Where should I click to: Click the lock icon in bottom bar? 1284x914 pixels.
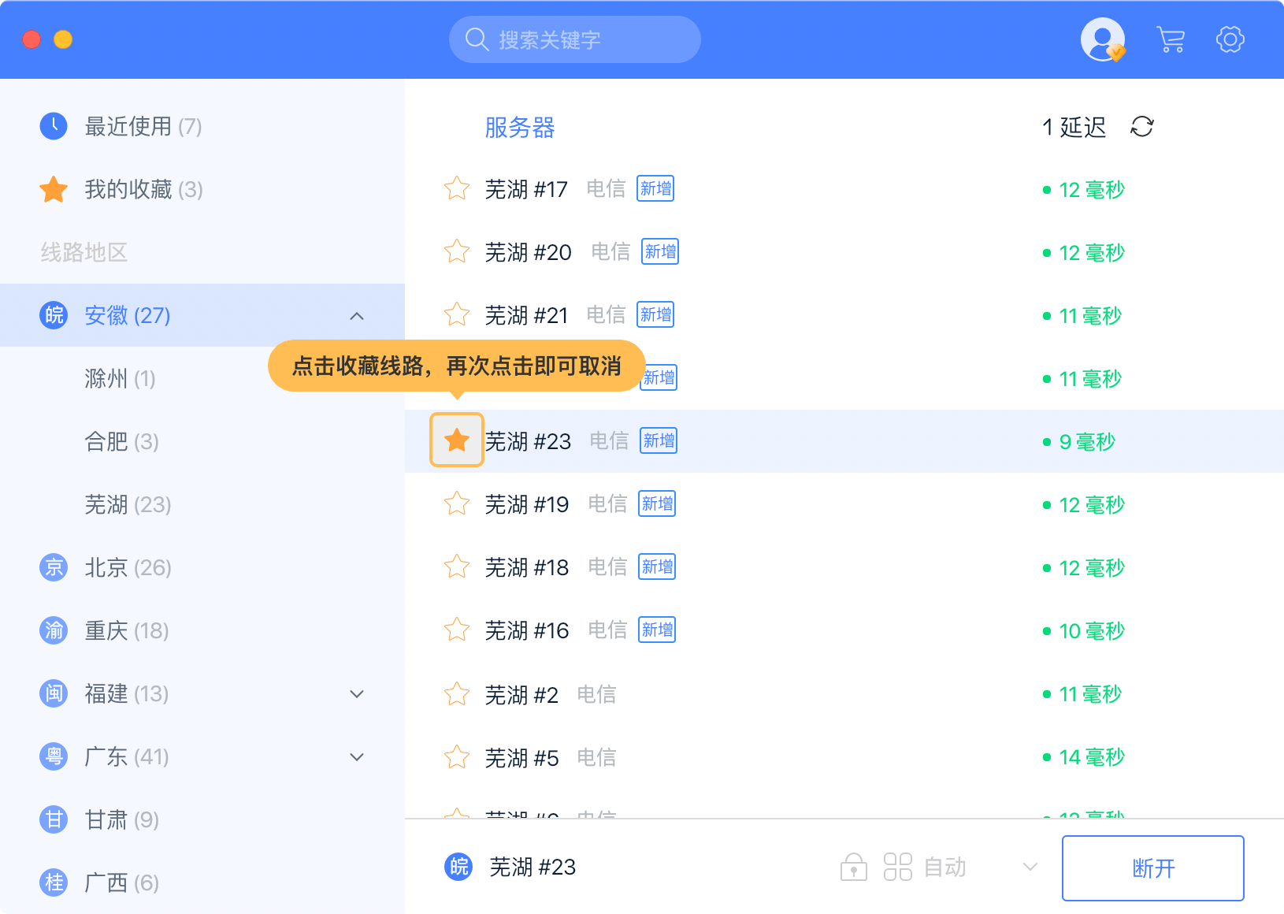pyautogui.click(x=853, y=868)
